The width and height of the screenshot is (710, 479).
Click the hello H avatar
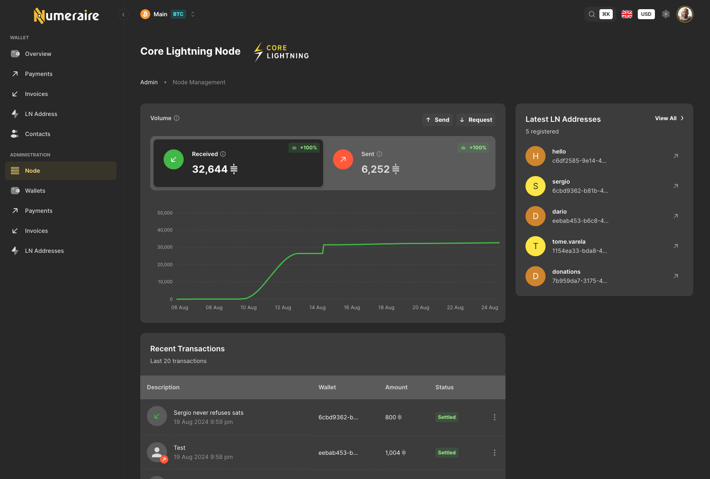[x=536, y=156]
